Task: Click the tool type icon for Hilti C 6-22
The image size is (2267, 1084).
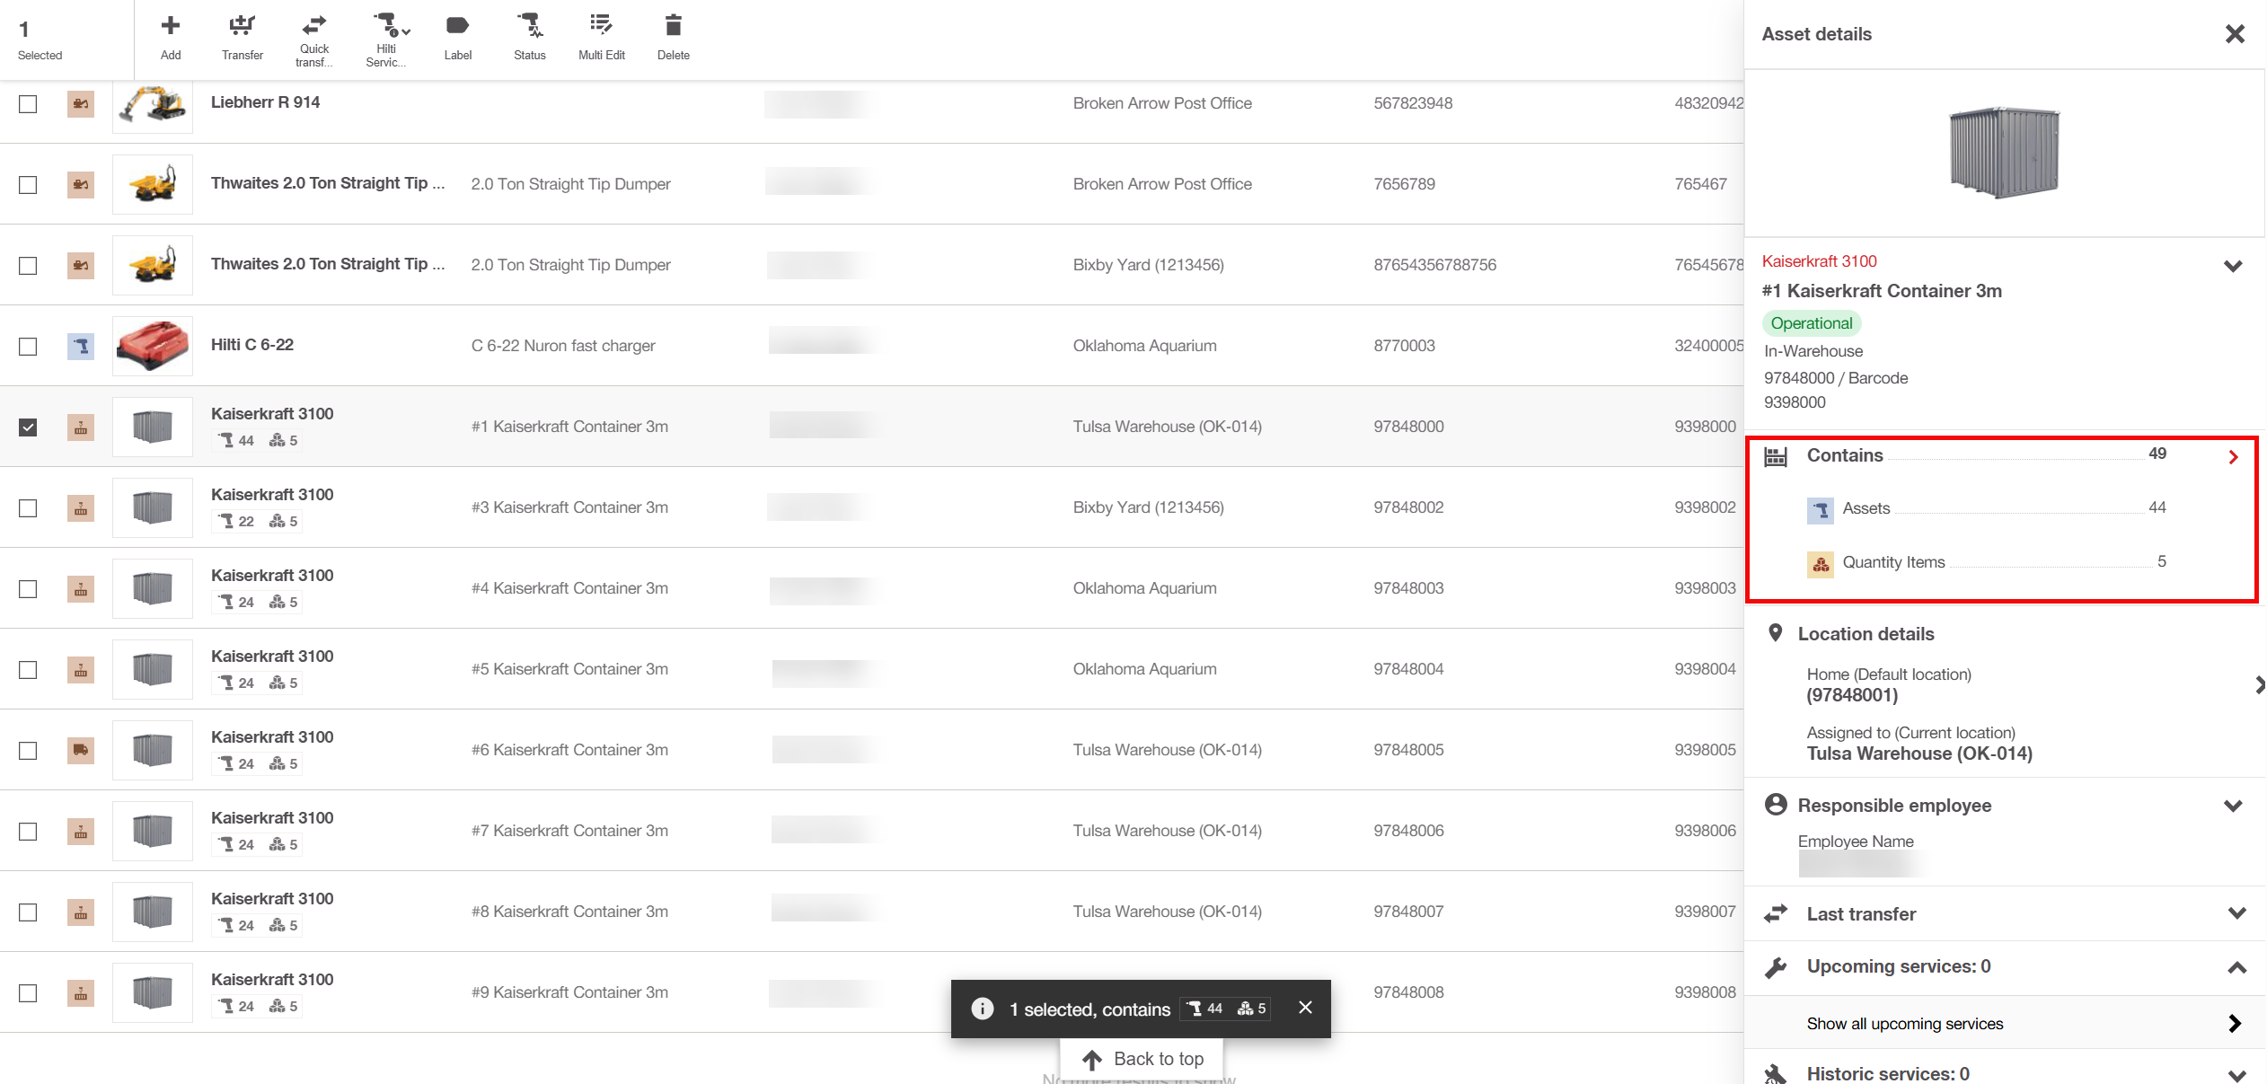Action: 81,347
